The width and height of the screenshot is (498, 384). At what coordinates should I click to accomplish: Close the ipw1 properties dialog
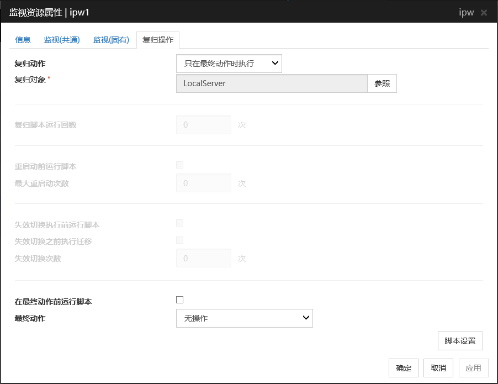pos(484,12)
